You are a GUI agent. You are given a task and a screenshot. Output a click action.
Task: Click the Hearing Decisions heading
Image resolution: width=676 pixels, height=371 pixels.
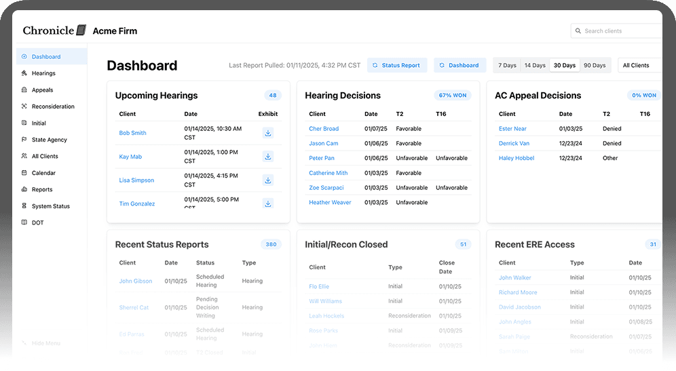(x=343, y=95)
